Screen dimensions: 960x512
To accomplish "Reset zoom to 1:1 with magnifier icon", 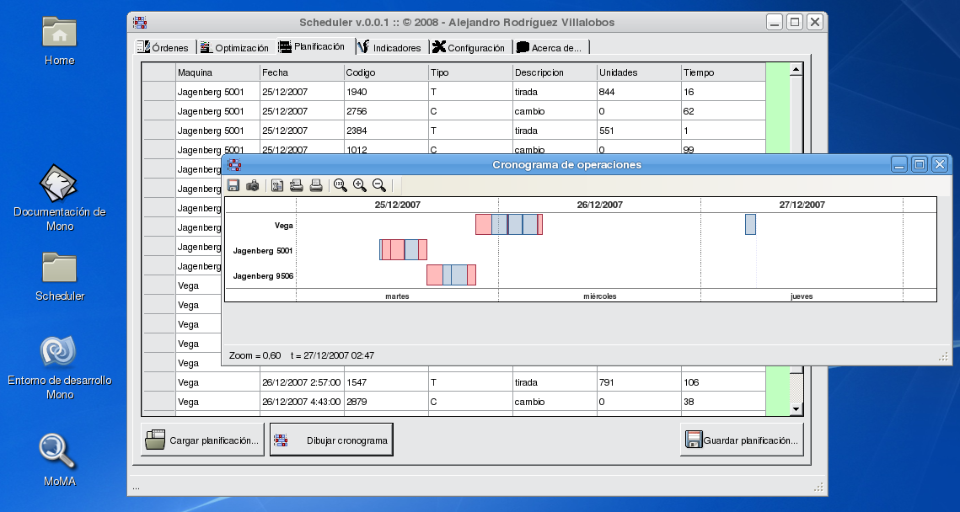I will point(341,186).
